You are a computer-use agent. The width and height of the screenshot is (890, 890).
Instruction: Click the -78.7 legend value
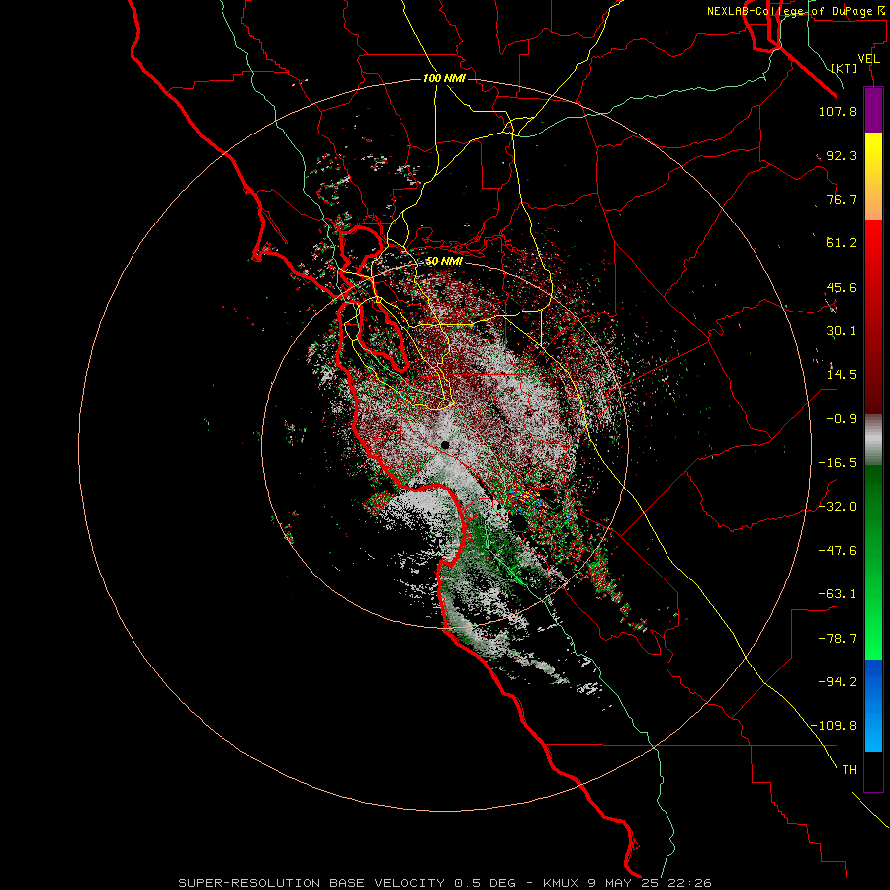[x=838, y=639]
